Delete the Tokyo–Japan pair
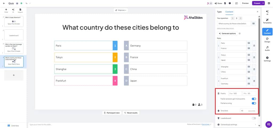273x128 pixels. [x=254, y=58]
